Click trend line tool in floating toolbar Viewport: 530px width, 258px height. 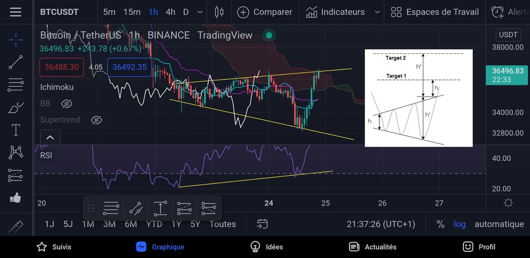pyautogui.click(x=136, y=208)
